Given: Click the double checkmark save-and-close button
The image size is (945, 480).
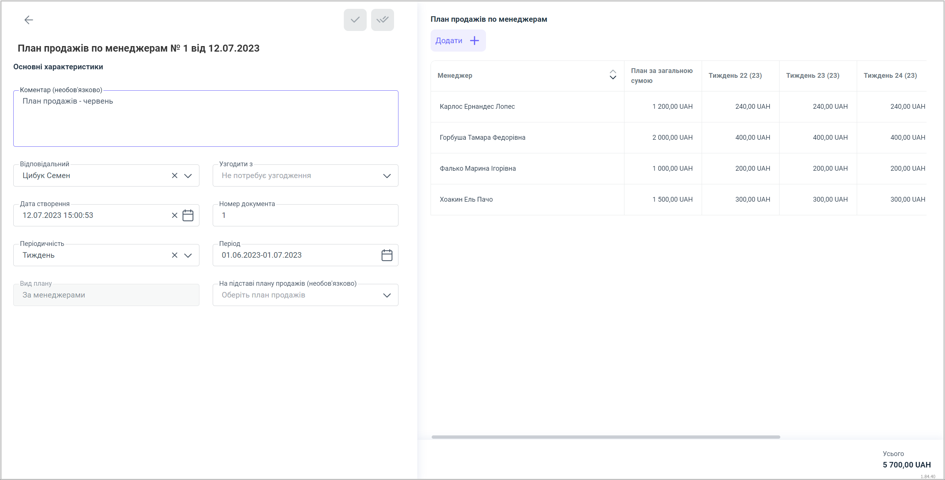Looking at the screenshot, I should [382, 20].
